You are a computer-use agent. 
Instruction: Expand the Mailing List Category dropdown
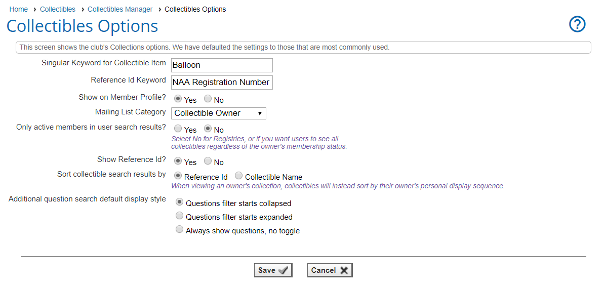[219, 113]
